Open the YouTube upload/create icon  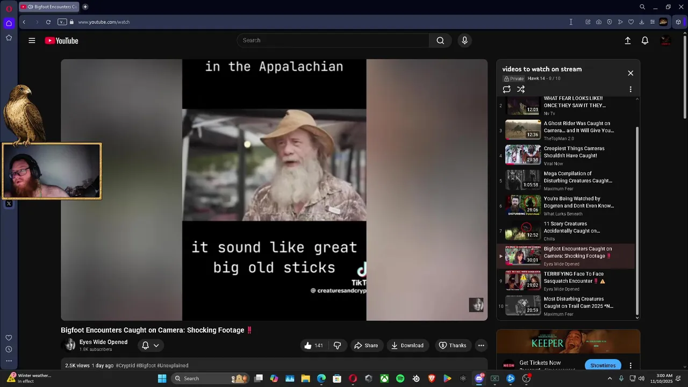point(627,40)
